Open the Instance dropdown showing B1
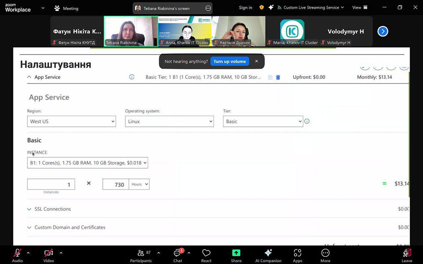423x264 pixels. click(88, 163)
